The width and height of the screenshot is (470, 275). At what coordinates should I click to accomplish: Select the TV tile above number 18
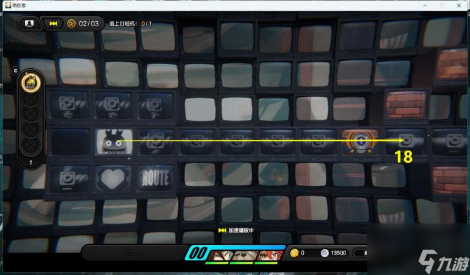405,140
